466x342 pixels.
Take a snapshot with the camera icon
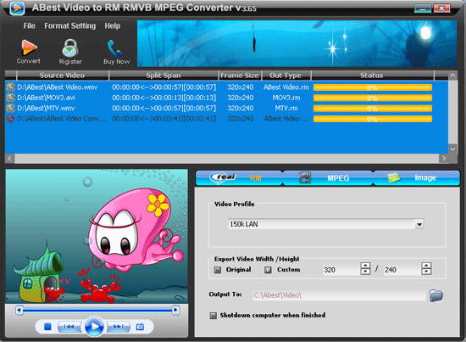click(x=140, y=327)
